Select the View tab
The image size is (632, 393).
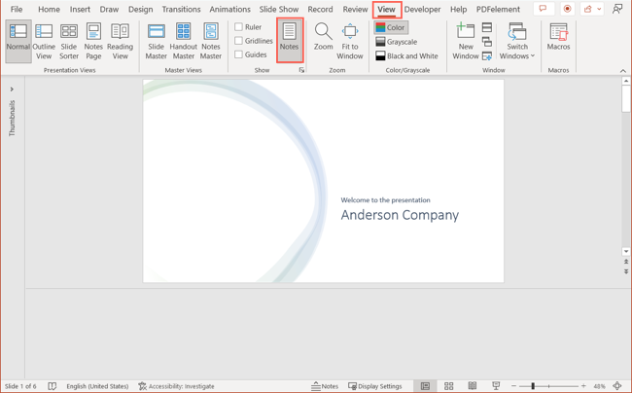387,9
